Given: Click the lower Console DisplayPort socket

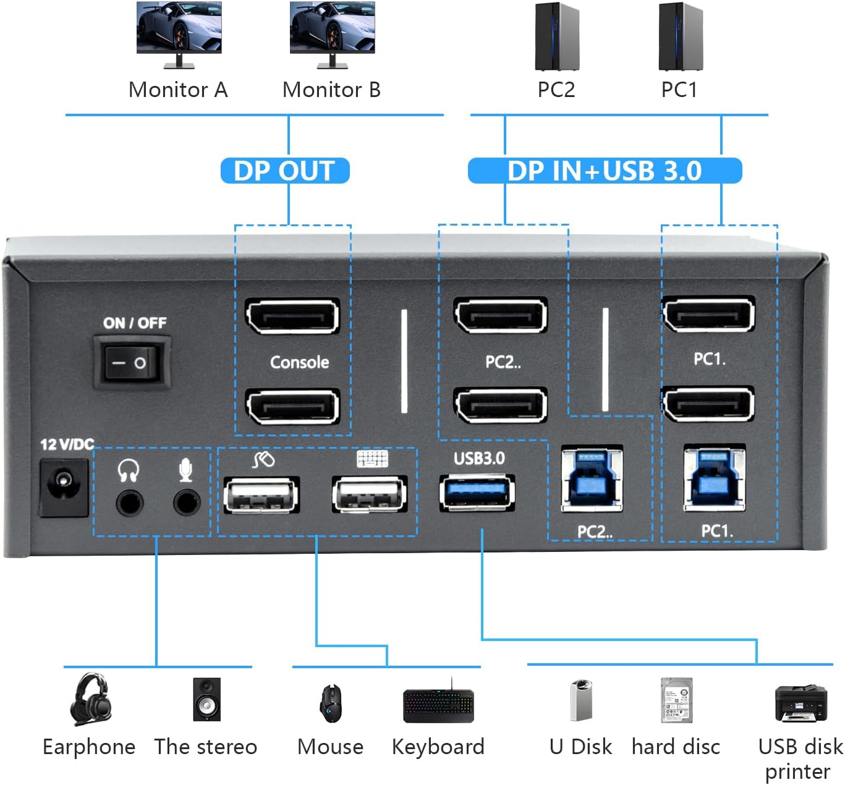Looking at the screenshot, I should pos(292,406).
